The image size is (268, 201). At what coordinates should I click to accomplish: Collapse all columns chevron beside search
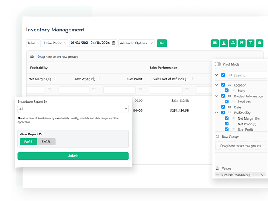click(x=216, y=75)
